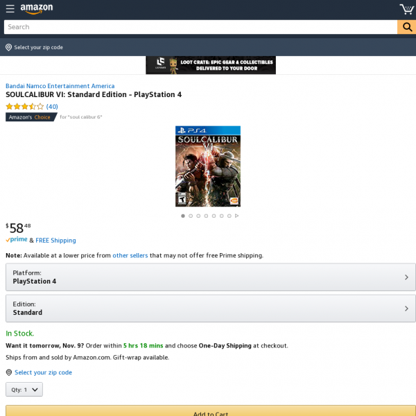Expand the Platform PlayStation 4 selector
Viewport: 416px width, 416px height.
(x=211, y=277)
